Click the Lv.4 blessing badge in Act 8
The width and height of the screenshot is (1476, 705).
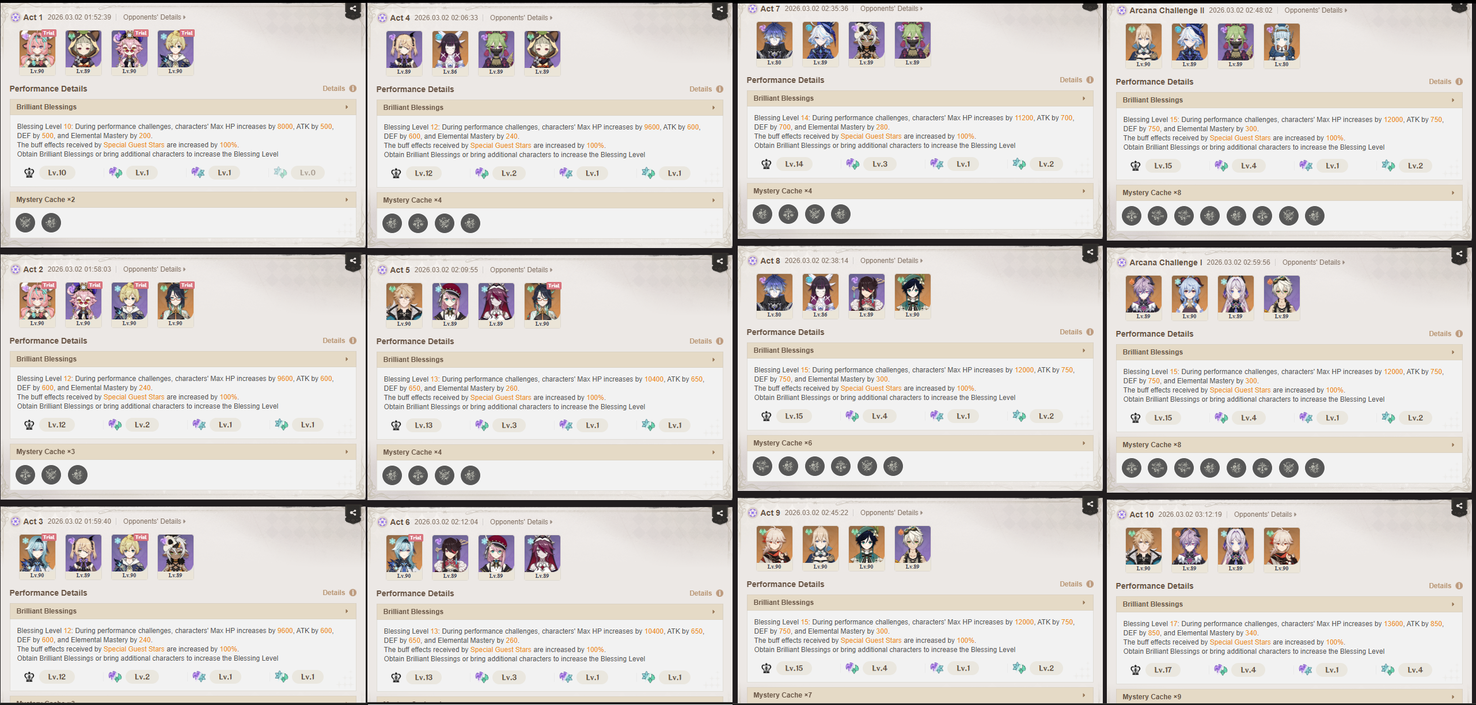click(879, 416)
